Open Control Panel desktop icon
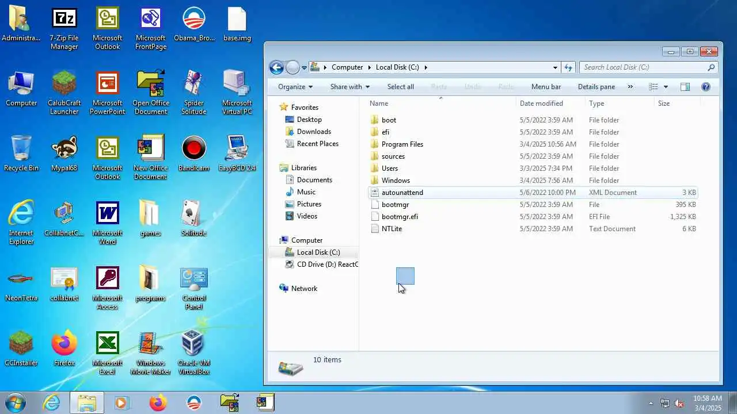This screenshot has width=737, height=414. 193,288
